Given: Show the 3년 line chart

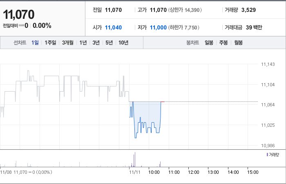Looking at the screenshot, I should click(x=96, y=43).
